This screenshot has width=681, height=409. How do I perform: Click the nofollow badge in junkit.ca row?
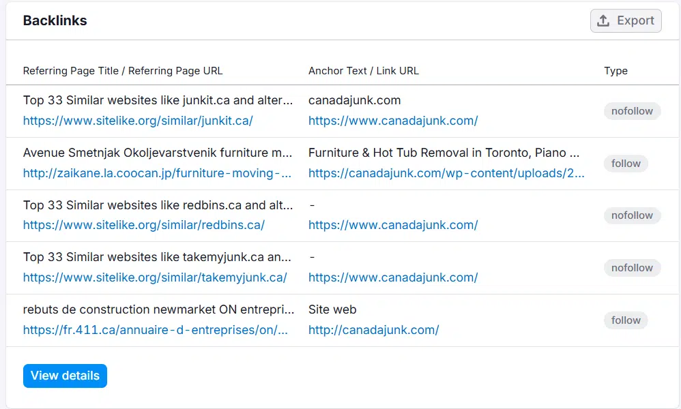tap(632, 111)
